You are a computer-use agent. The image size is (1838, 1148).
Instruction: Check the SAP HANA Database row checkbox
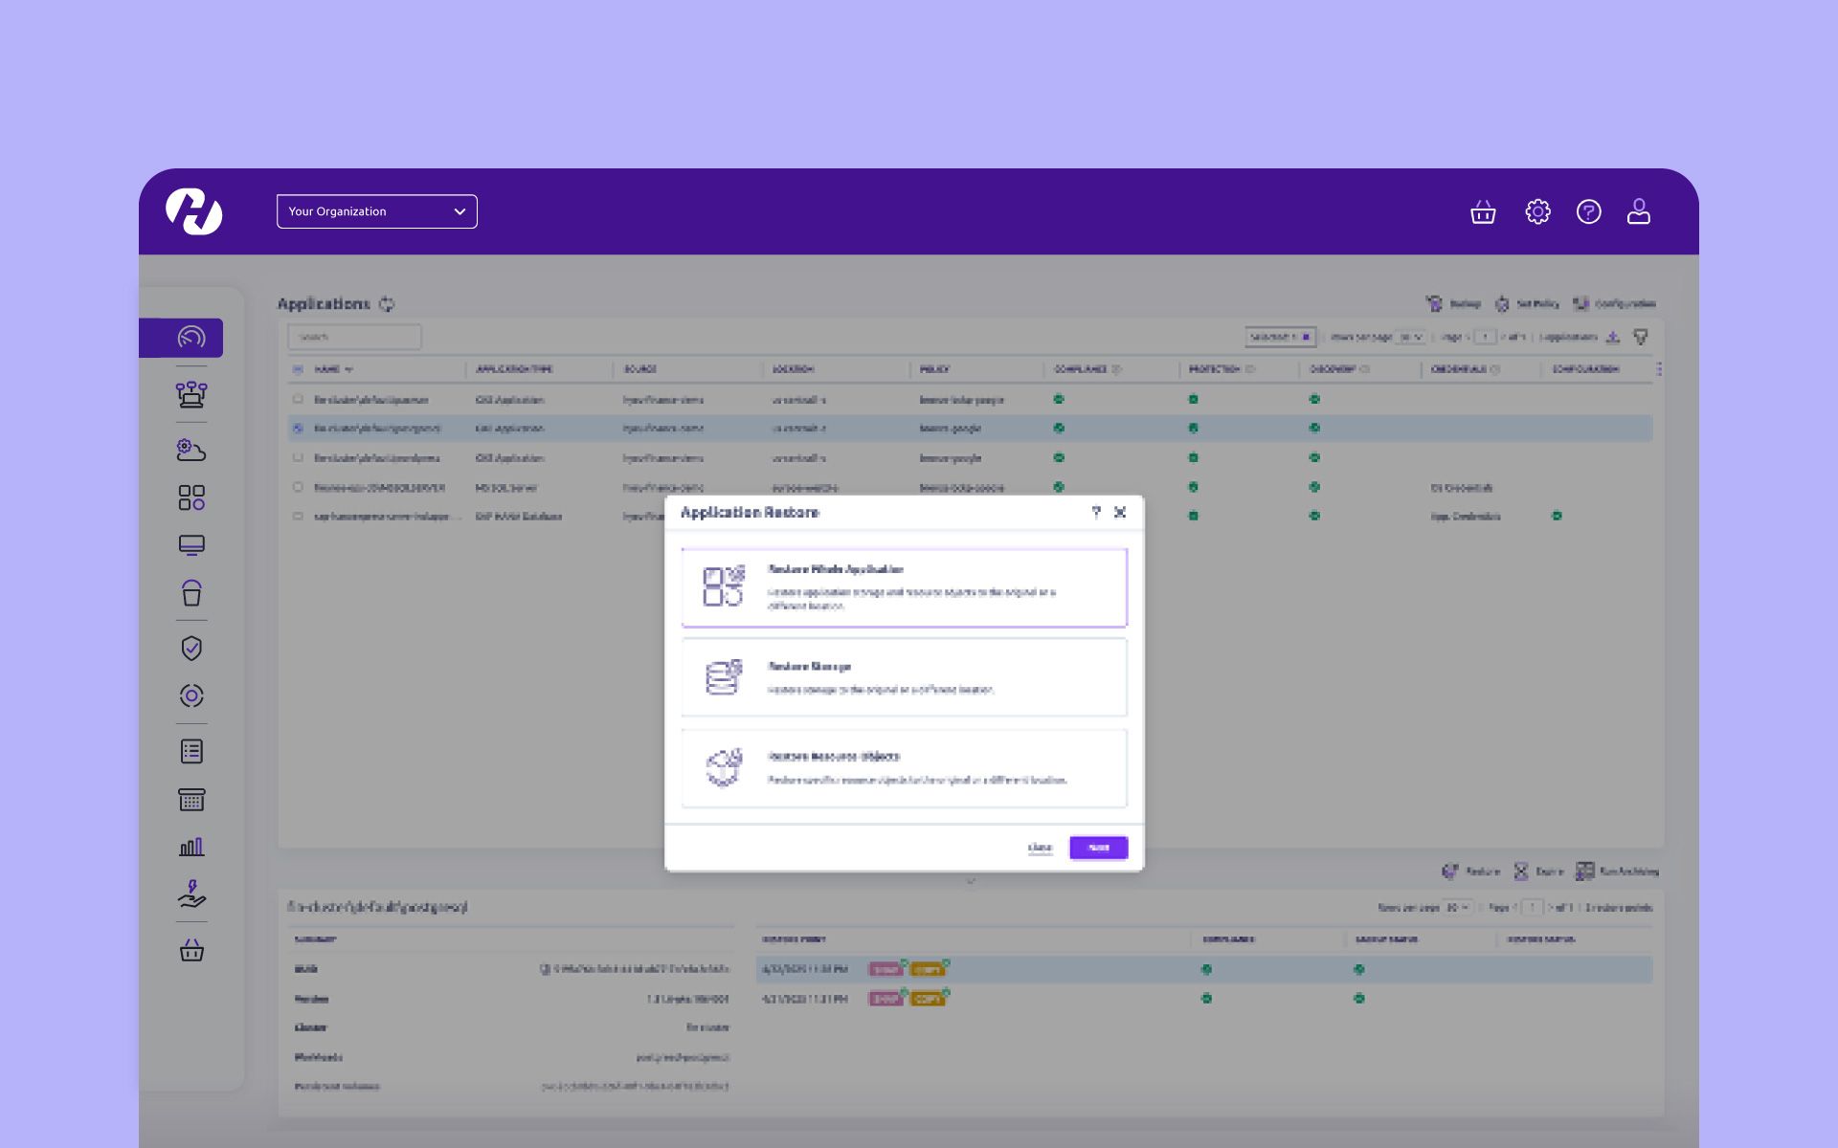coord(298,517)
